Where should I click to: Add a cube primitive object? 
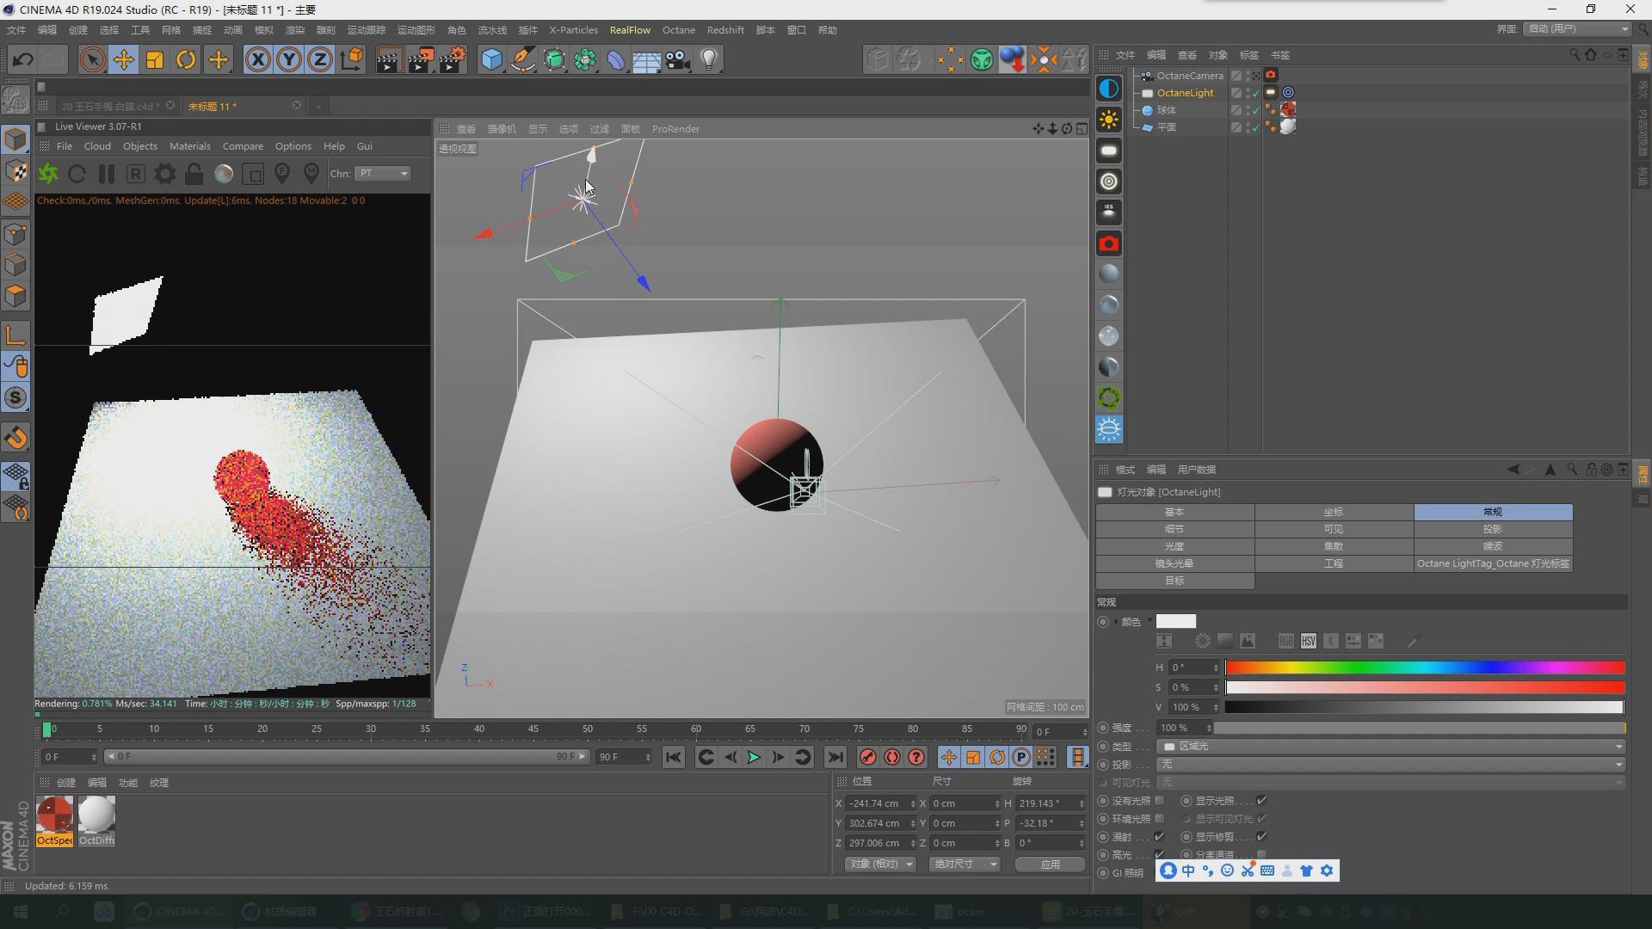[491, 59]
